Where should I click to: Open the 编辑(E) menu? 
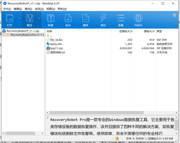[18, 9]
